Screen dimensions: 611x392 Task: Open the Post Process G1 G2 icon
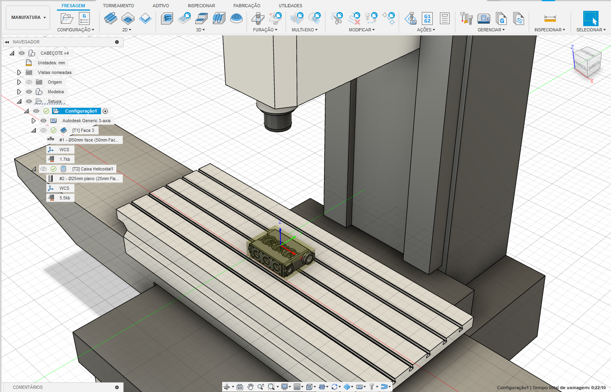(427, 18)
